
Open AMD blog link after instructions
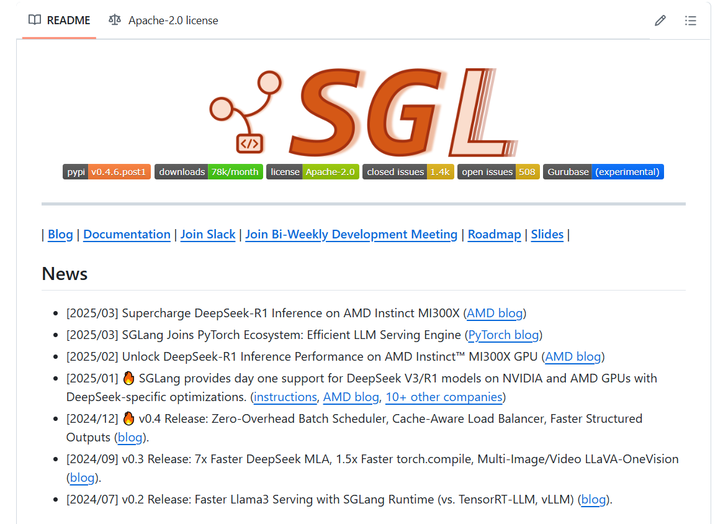351,397
